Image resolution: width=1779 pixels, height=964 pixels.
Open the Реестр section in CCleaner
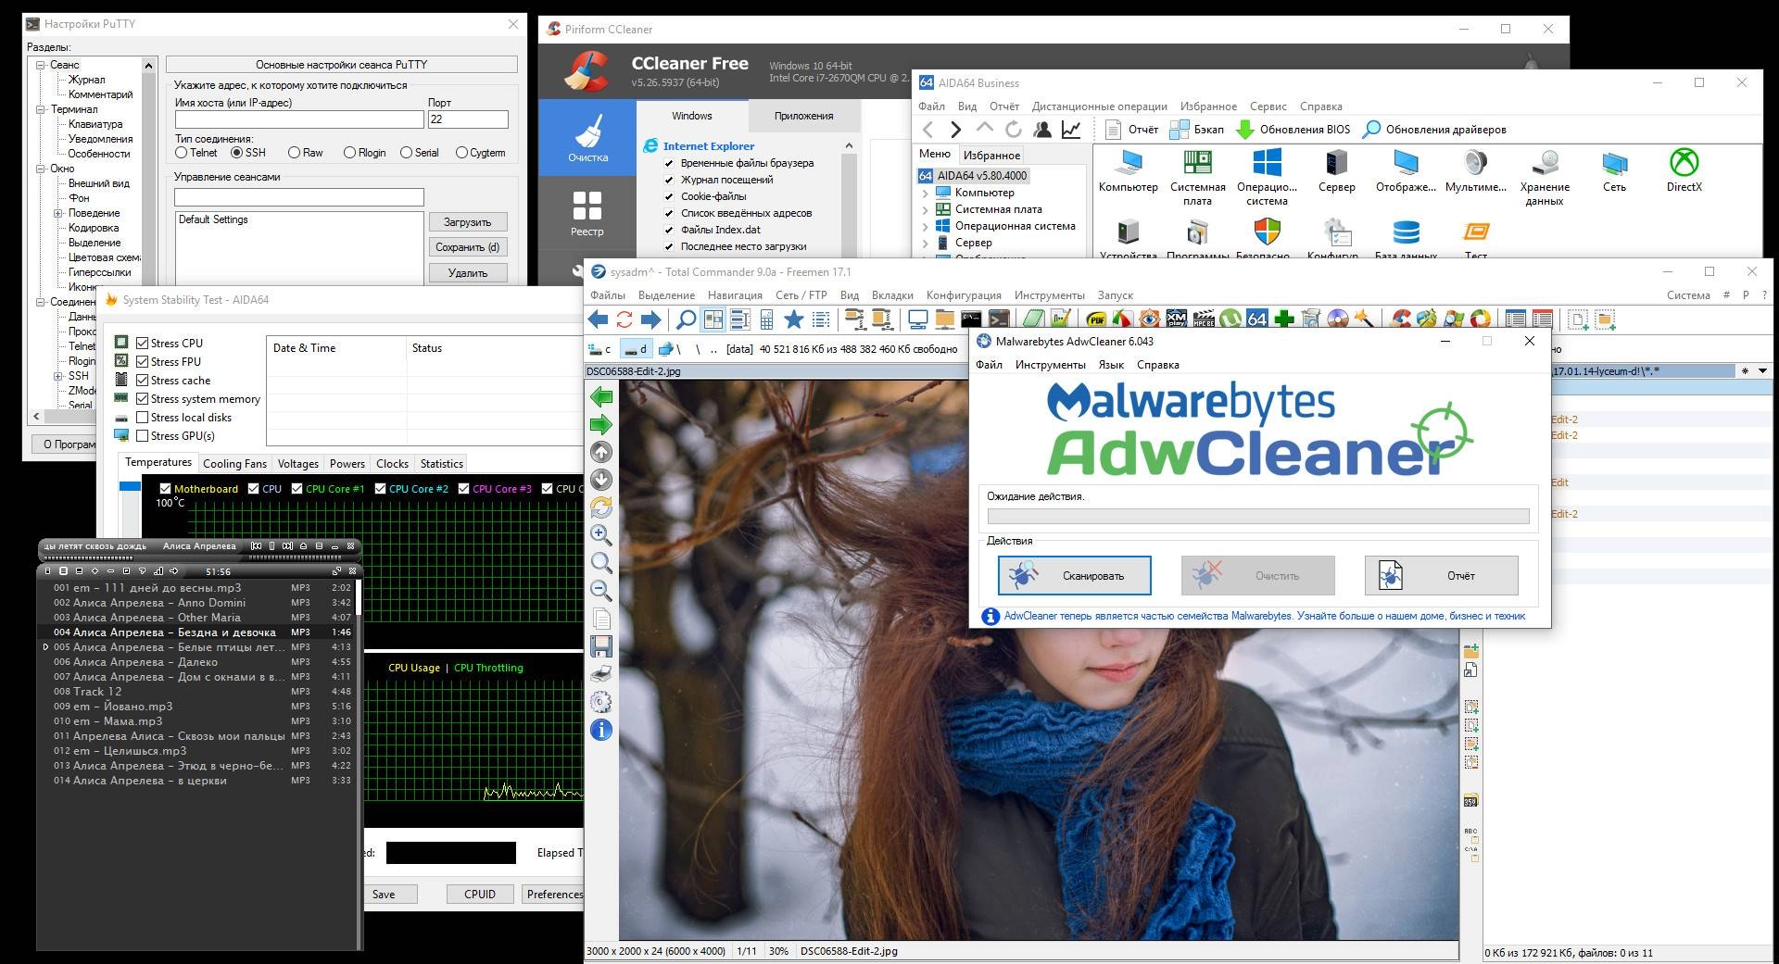[587, 213]
